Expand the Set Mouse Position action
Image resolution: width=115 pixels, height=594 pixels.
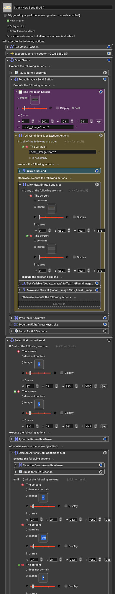click(x=8, y=47)
